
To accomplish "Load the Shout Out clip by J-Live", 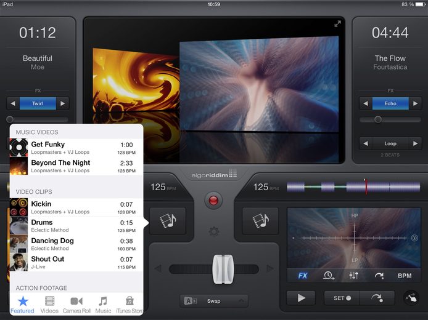I will coord(76,262).
